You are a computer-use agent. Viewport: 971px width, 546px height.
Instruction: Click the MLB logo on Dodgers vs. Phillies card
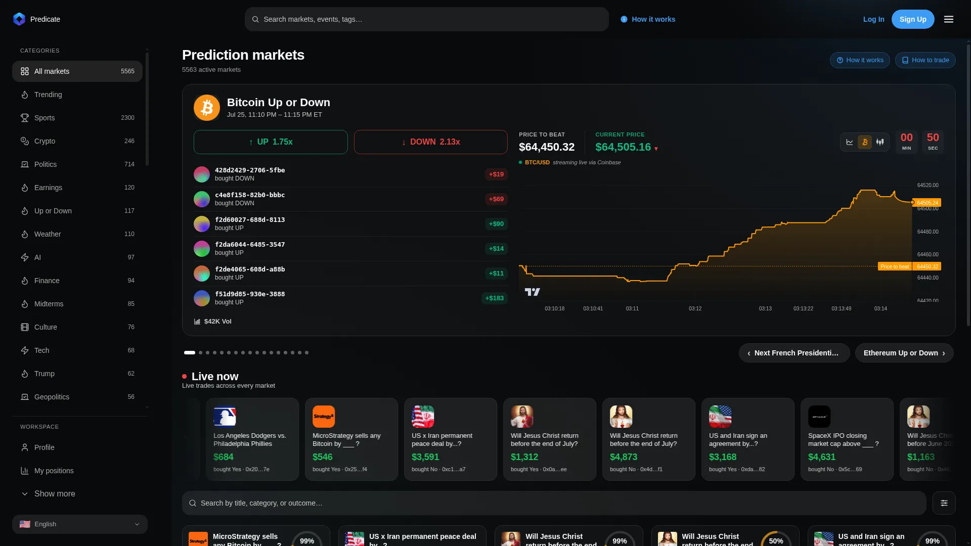click(x=225, y=417)
